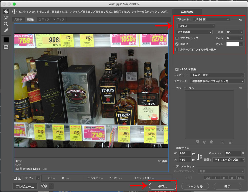Go to next animation frame
The image size is (248, 192).
(232, 178)
